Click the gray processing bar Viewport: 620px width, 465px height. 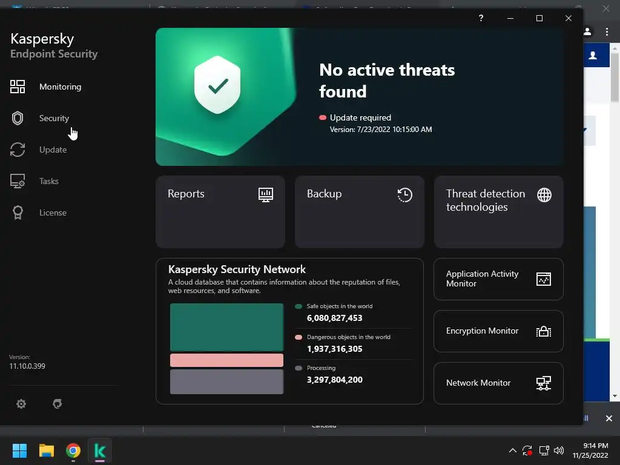pos(226,381)
